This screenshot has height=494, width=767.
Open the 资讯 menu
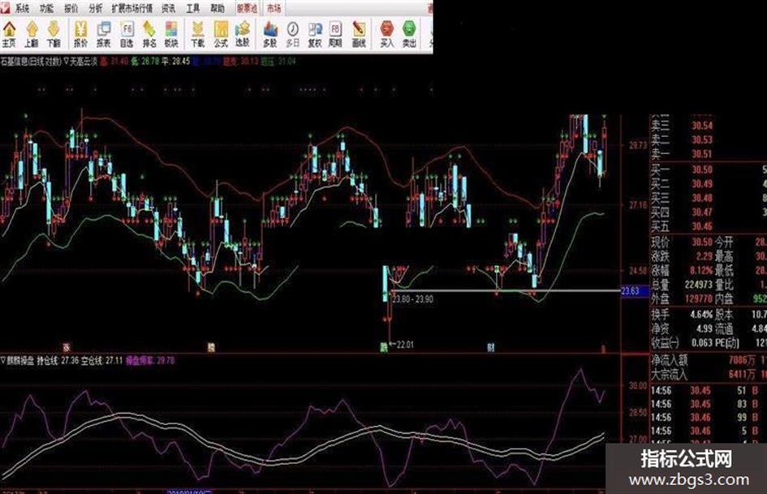(169, 8)
